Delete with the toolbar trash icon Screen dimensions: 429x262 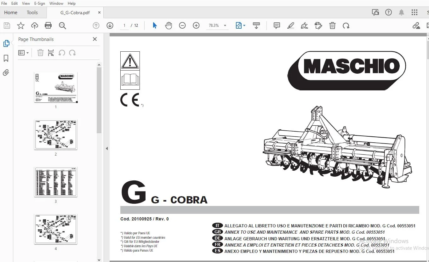[x=332, y=26]
